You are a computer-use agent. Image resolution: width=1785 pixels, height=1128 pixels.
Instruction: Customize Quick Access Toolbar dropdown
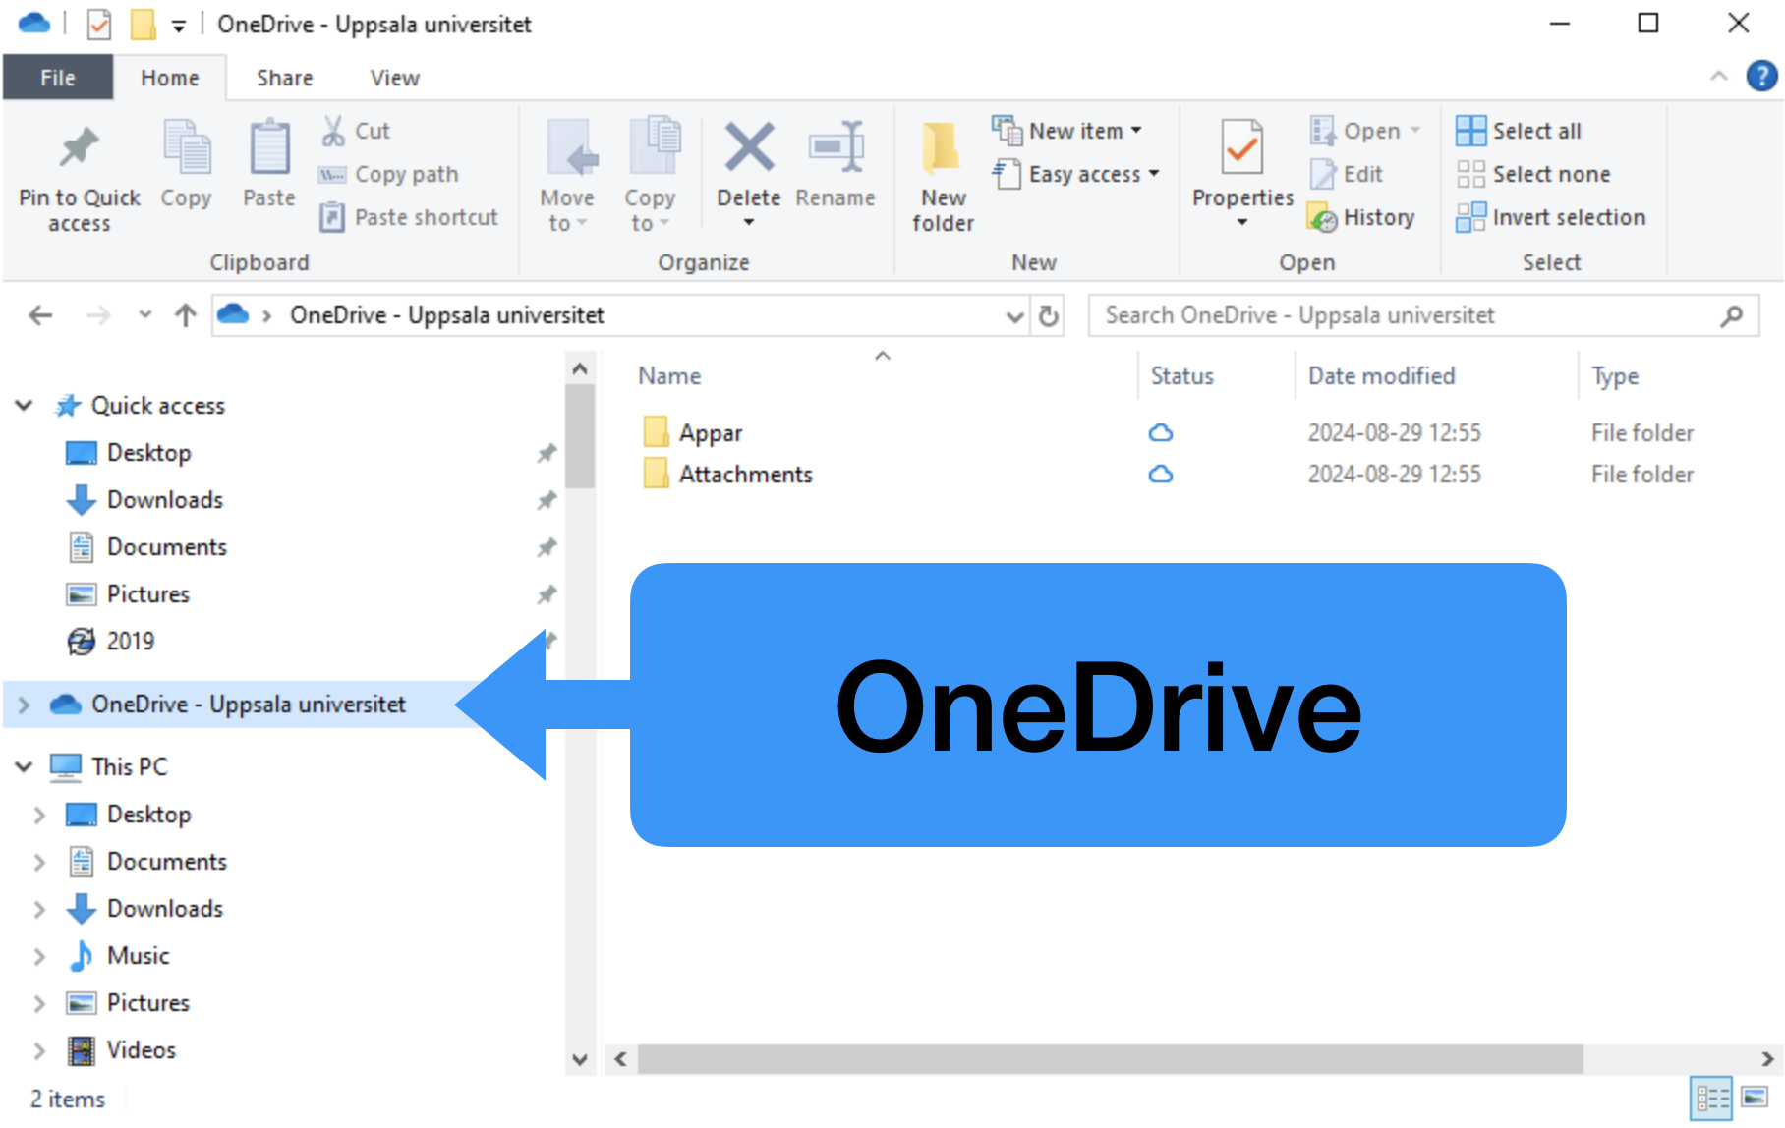pyautogui.click(x=179, y=26)
